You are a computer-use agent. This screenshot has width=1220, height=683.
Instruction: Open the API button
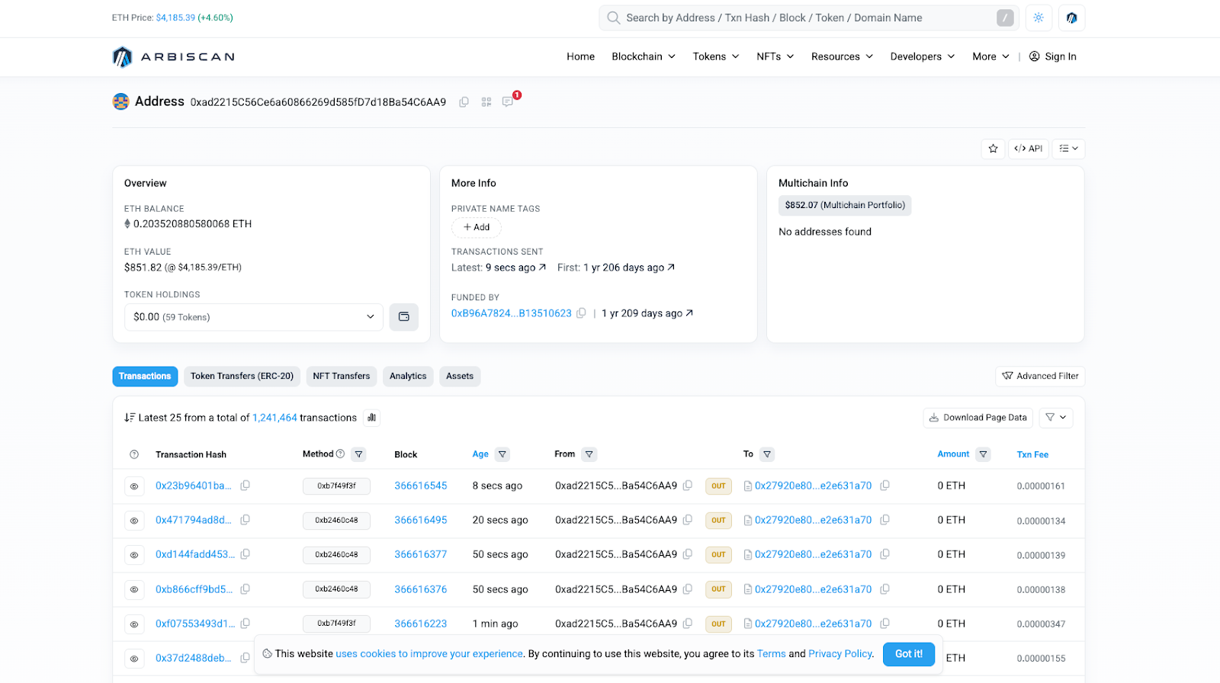[x=1028, y=149]
